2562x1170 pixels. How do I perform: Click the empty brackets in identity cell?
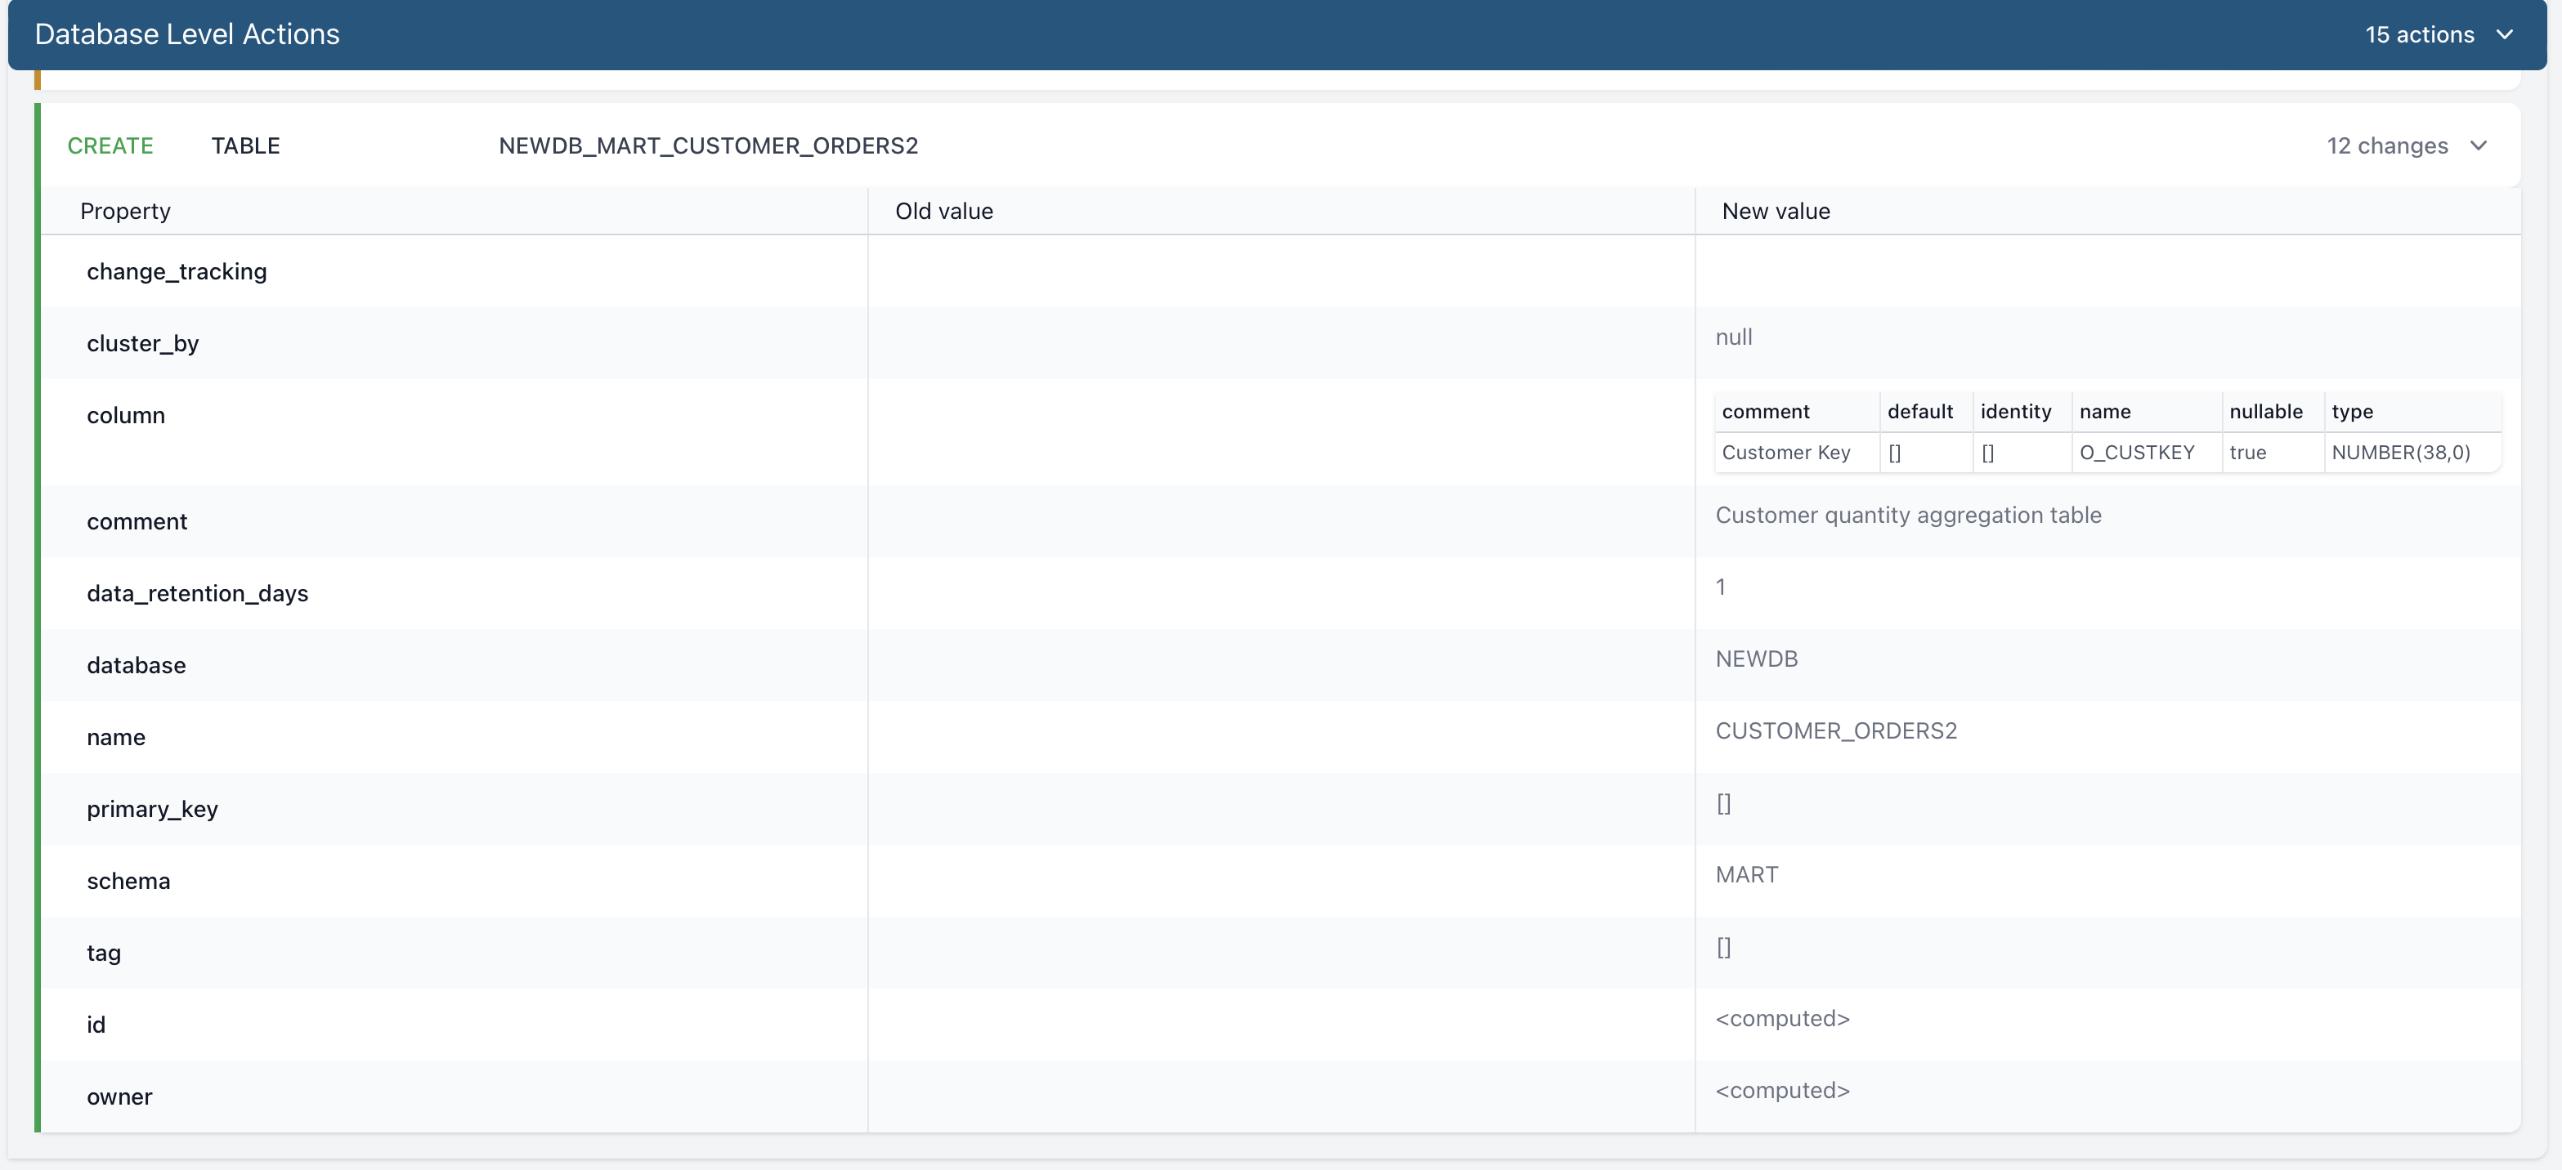[1987, 453]
